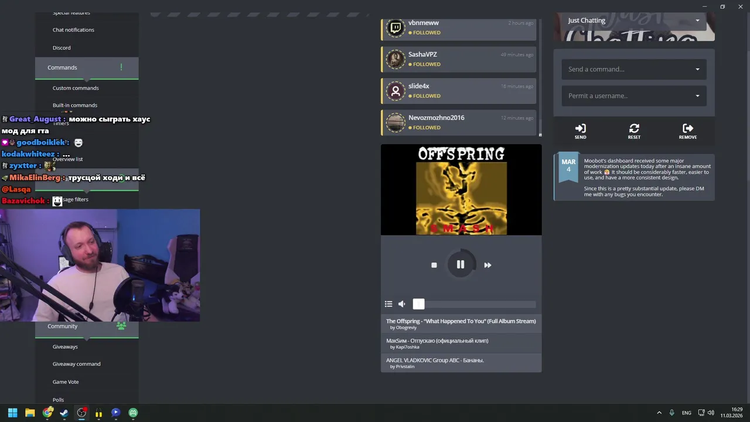Open Game Vote in the sidebar

pyautogui.click(x=66, y=382)
